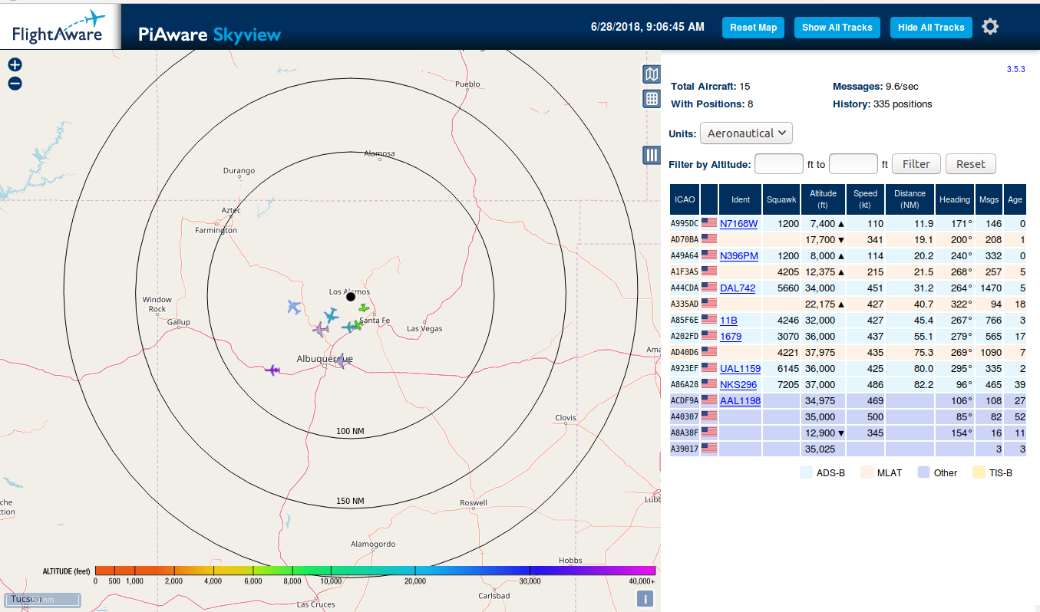Image resolution: width=1040 pixels, height=612 pixels.
Task: Zoom in on the map with plus icon
Action: 15,65
